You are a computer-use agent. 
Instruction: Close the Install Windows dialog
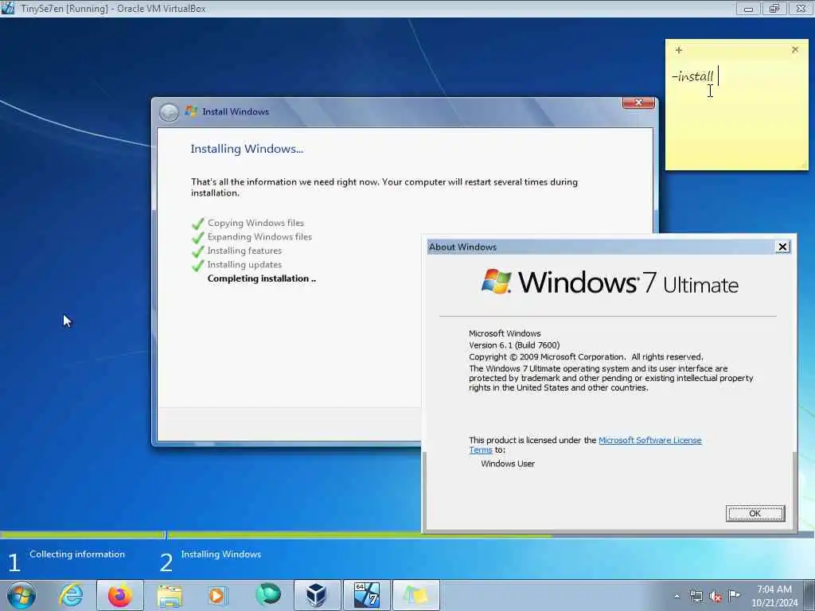click(638, 103)
